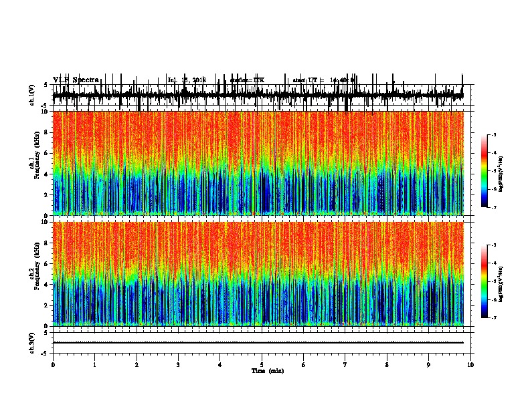Click time axis tick label 2
This screenshot has height=409, width=530.
click(x=137, y=365)
